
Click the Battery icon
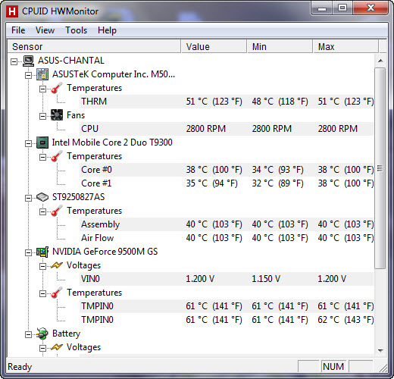coord(42,334)
